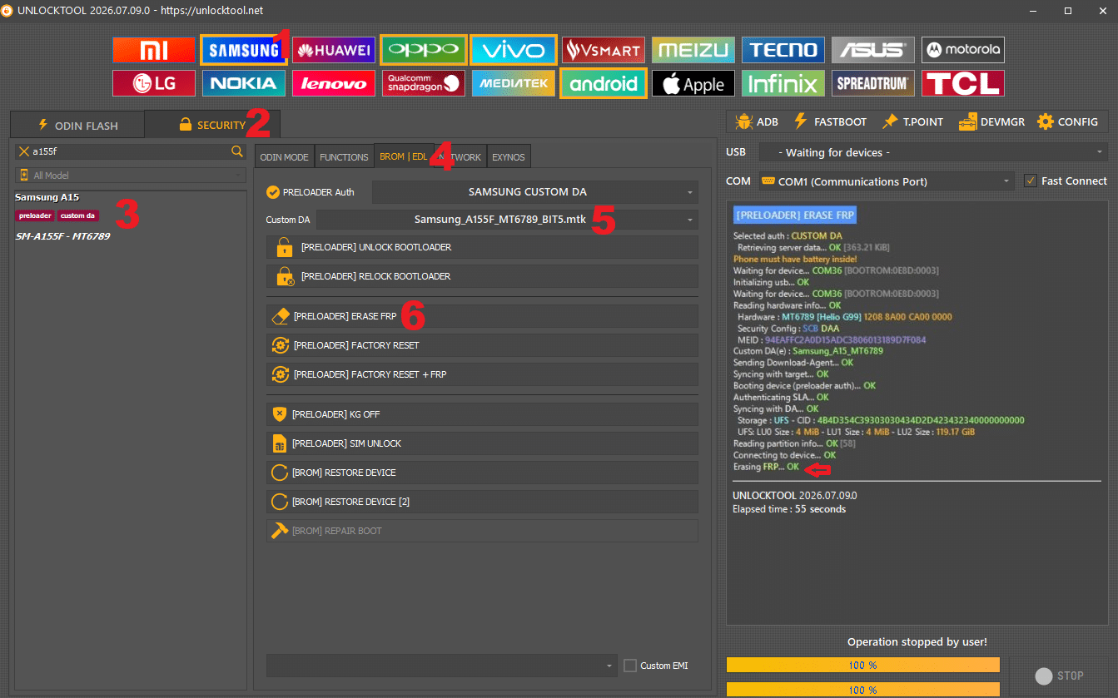The width and height of the screenshot is (1118, 698).
Task: Click the STOP button
Action: [1059, 676]
